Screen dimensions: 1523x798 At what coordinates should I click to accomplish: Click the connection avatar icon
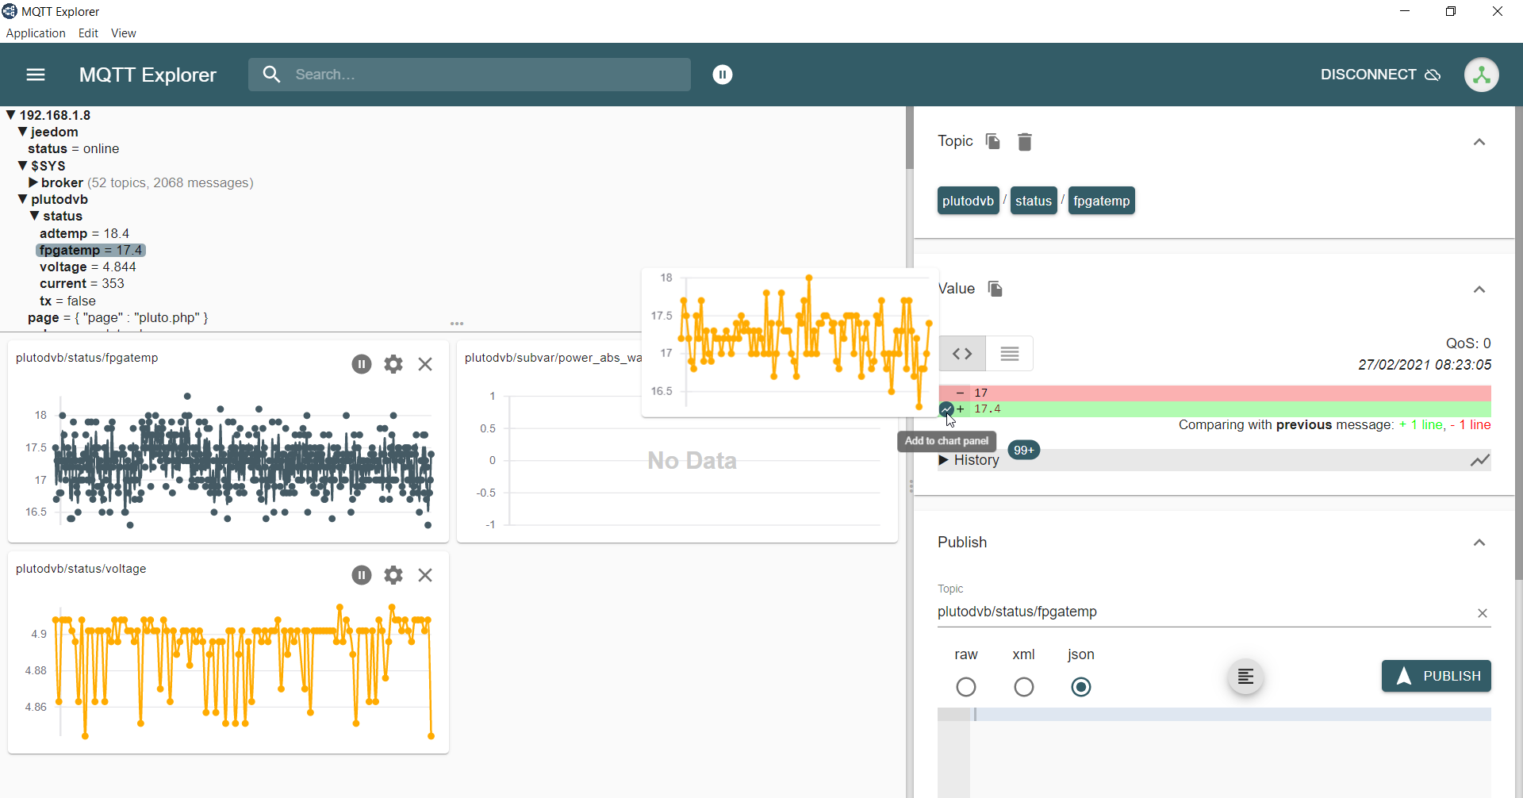1481,75
